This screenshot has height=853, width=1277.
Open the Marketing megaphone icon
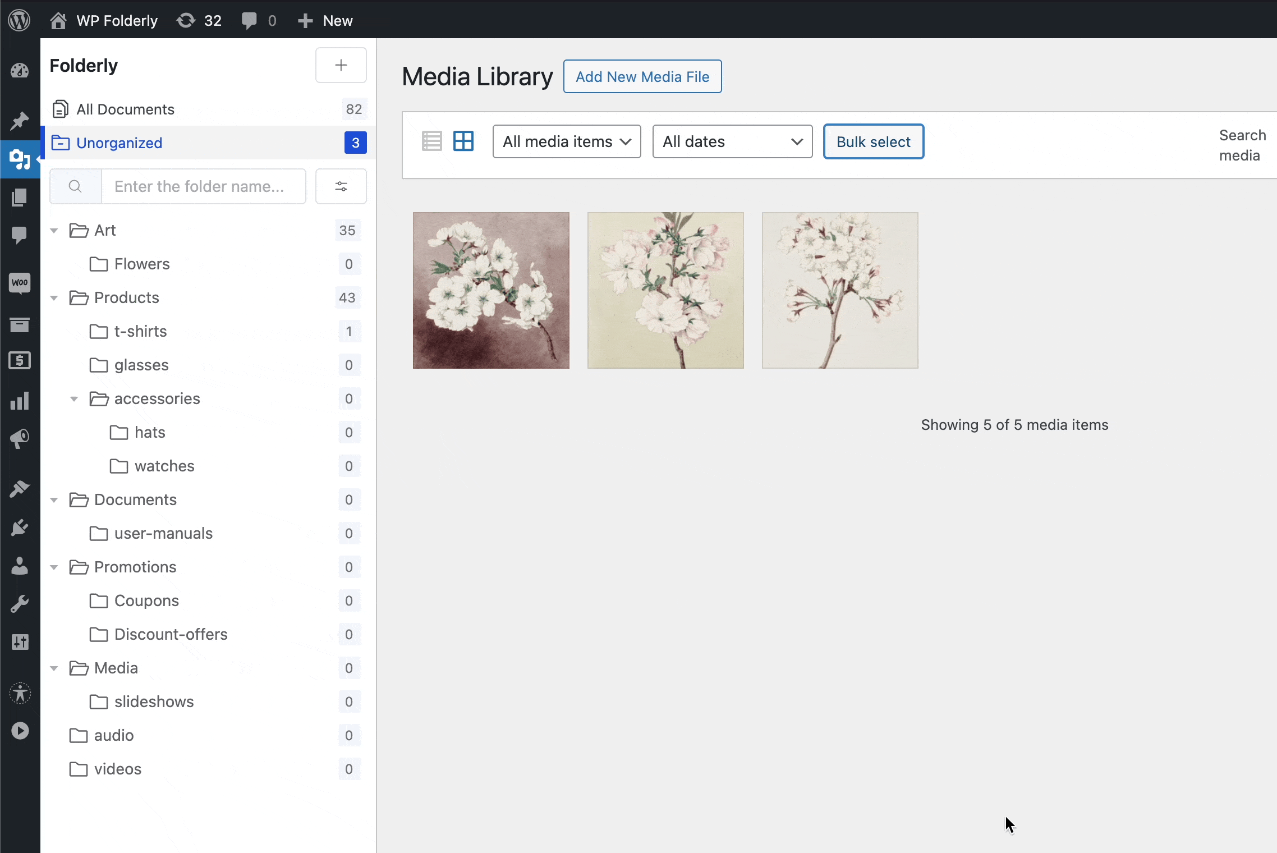(x=20, y=439)
